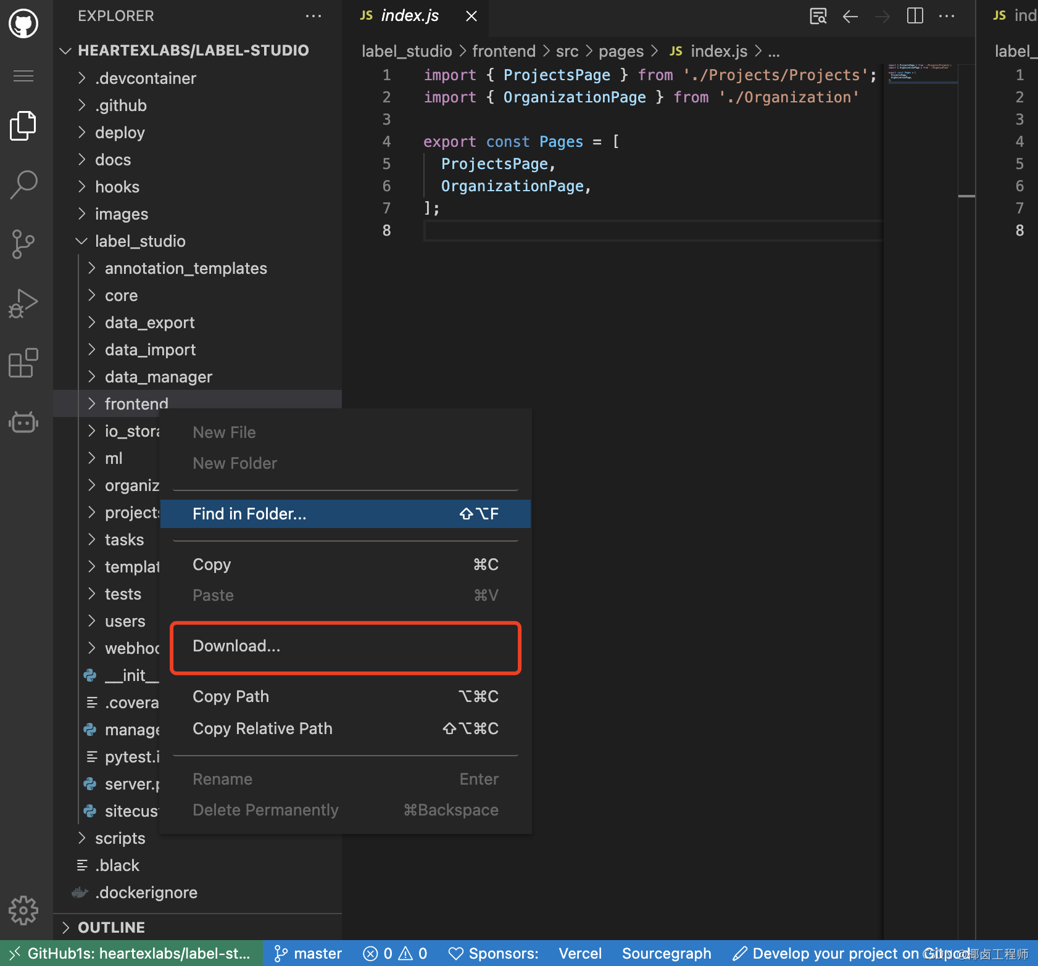The image size is (1038, 966).
Task: Open Sourcegraph from the status bar
Action: tap(666, 952)
